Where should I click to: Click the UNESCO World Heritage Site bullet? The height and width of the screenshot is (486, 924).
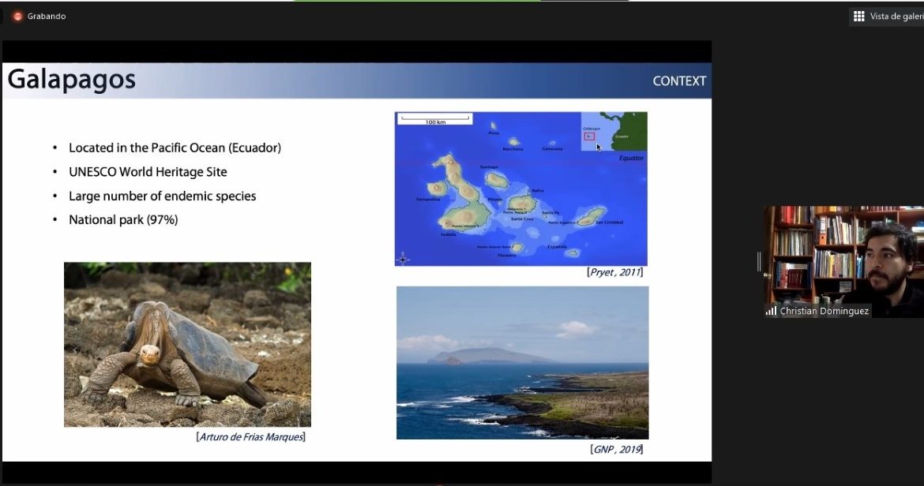pos(148,172)
